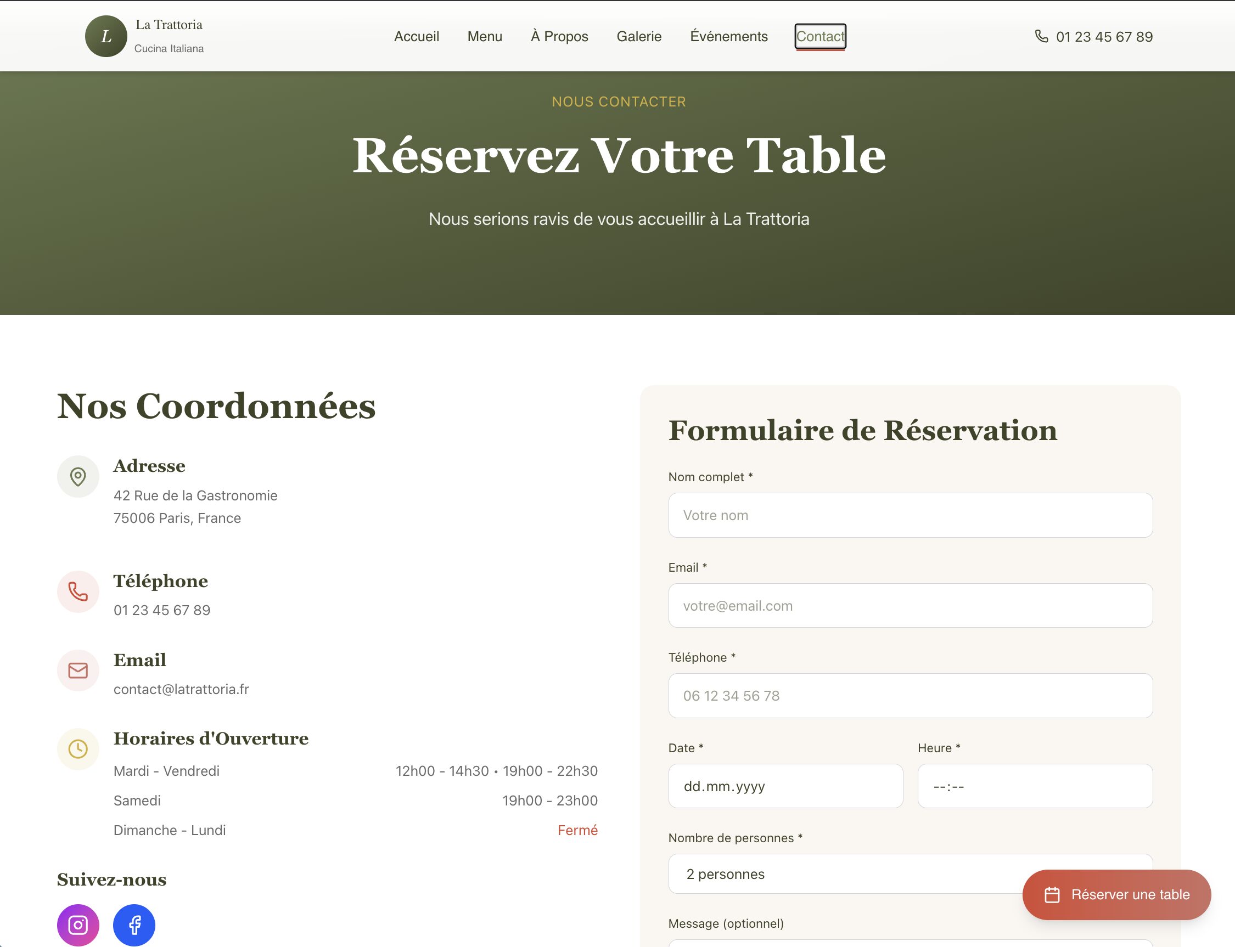
Task: Open the Heure time picker field
Action: click(1034, 786)
